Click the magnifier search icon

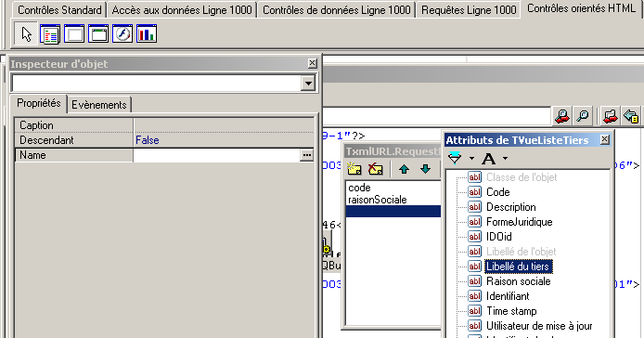coord(583,116)
